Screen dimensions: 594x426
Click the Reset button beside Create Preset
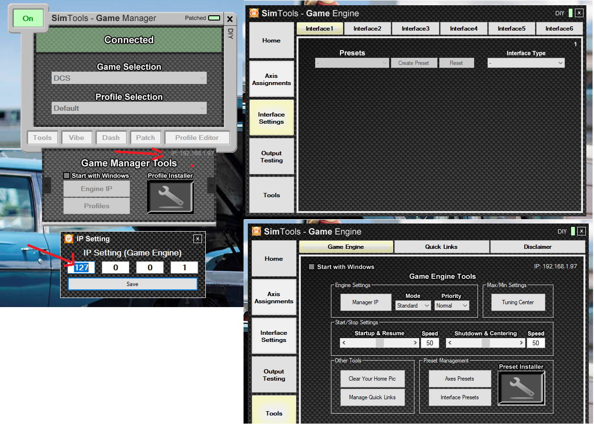(x=456, y=63)
